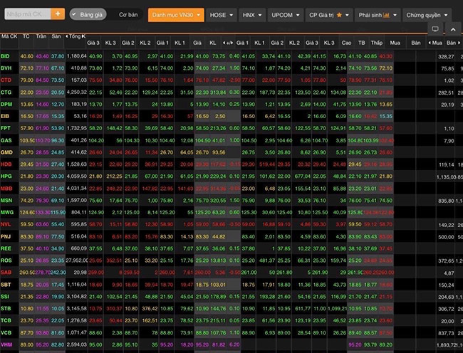Select the MSN ticker symbol
The image size is (463, 353).
coord(6,201)
